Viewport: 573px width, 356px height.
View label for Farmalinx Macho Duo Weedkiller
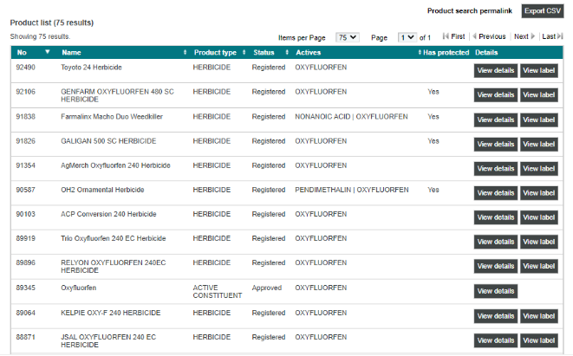538,120
